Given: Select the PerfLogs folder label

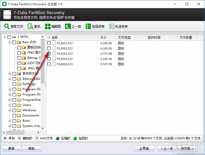Looking at the screenshot, I should coord(29,84).
